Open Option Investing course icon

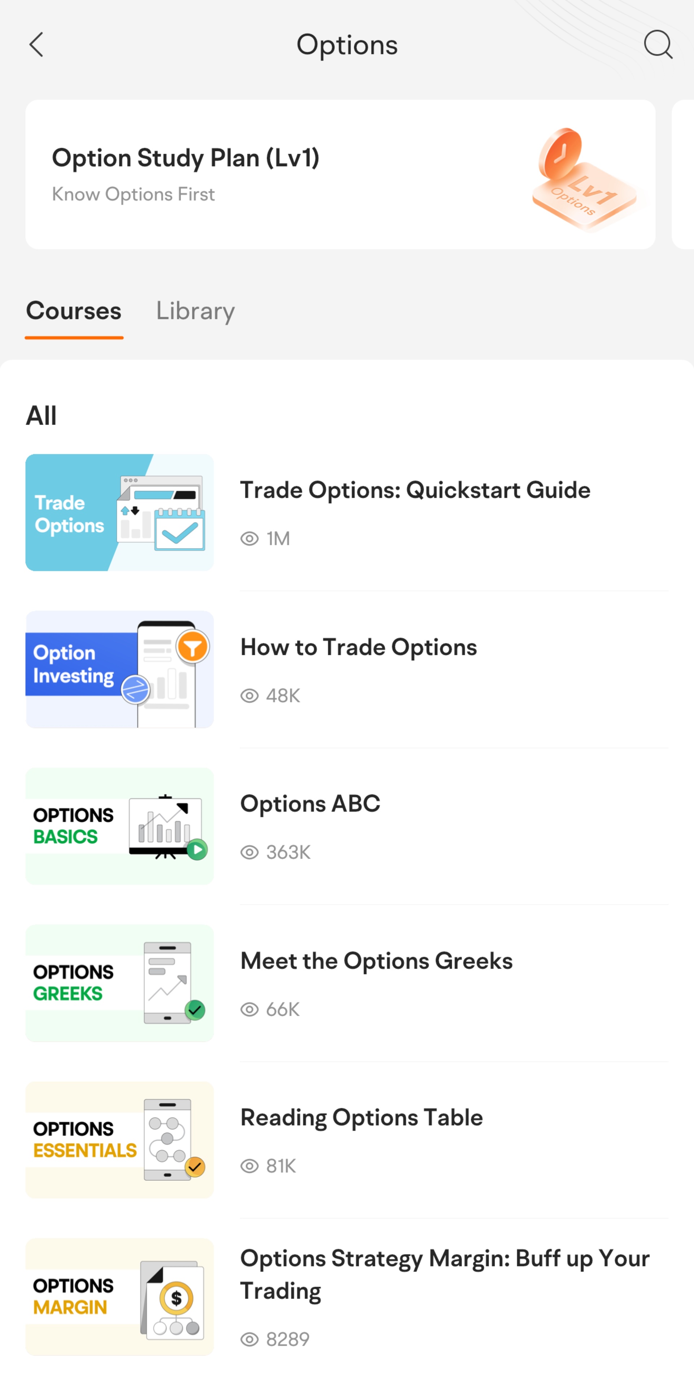[119, 669]
